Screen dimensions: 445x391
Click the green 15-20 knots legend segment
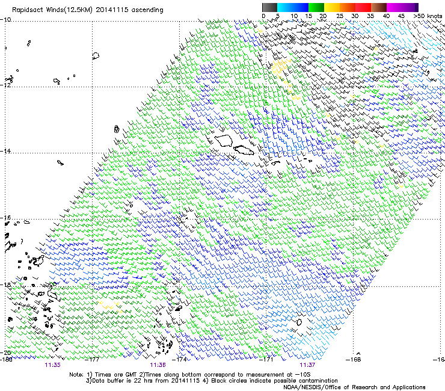point(316,7)
